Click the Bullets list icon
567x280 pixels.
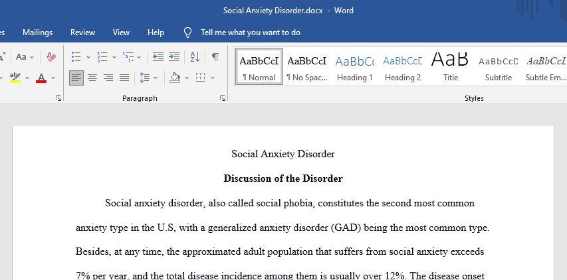pyautogui.click(x=76, y=57)
